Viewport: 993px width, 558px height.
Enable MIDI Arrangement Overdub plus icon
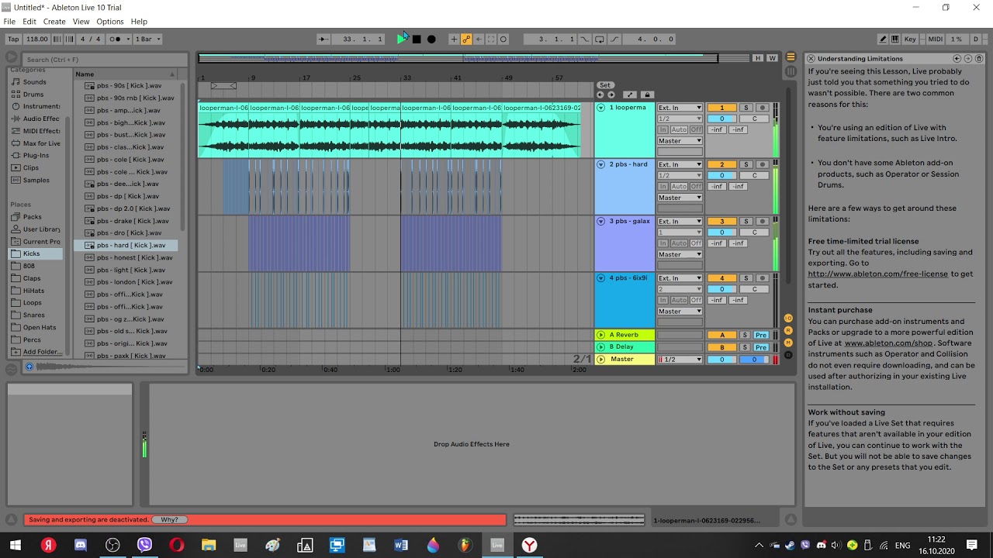[x=454, y=39]
